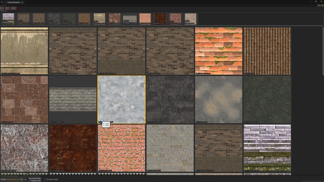
Task: Open dark rust thumbnail in Recent strip
Action: [160, 19]
